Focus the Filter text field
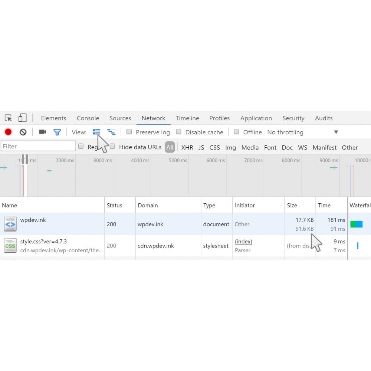This screenshot has height=371, width=371. click(x=38, y=146)
